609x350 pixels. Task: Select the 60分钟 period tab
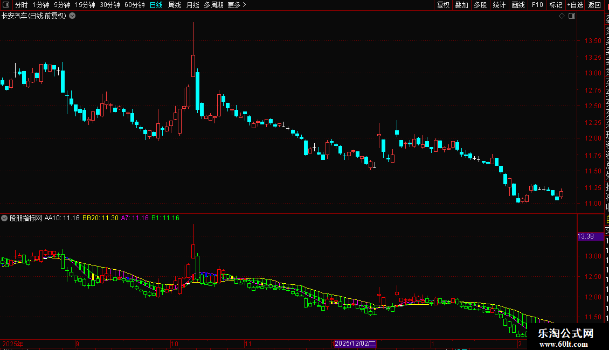(x=135, y=5)
